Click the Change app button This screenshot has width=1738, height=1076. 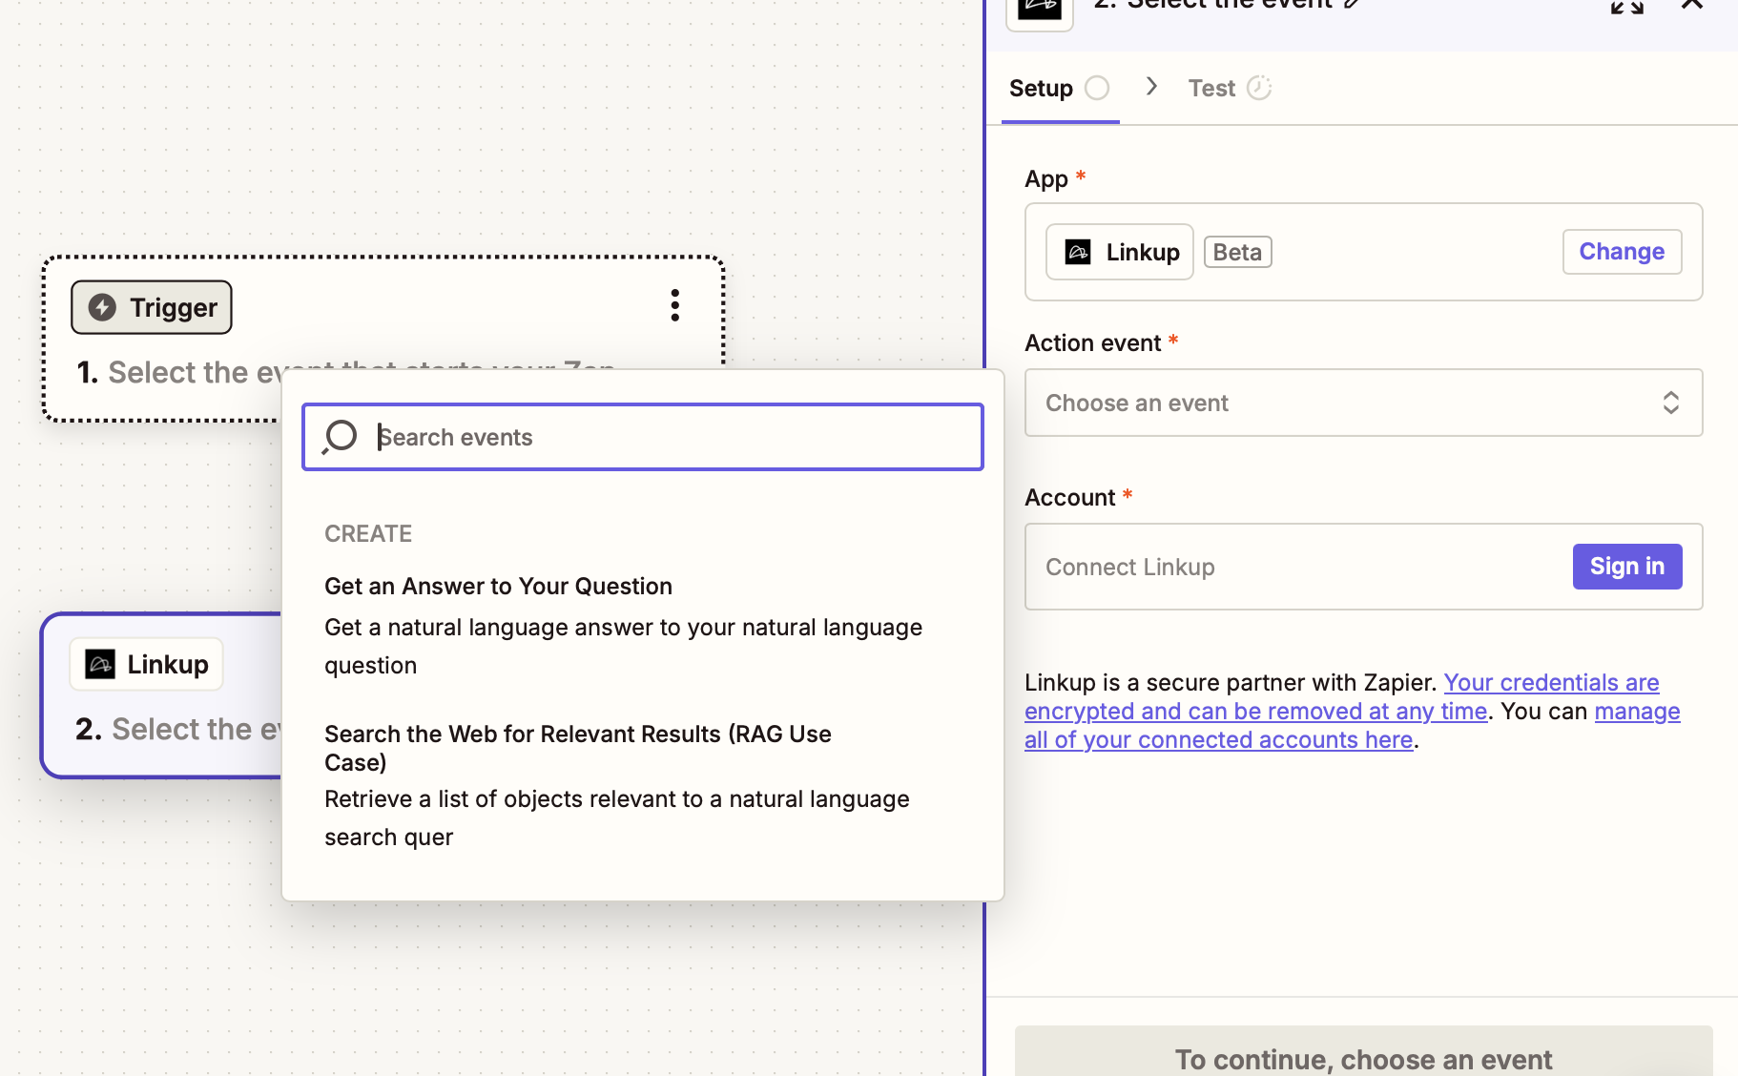pos(1622,252)
